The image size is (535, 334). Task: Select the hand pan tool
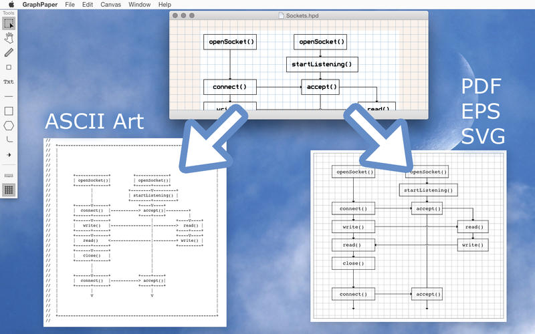click(9, 37)
